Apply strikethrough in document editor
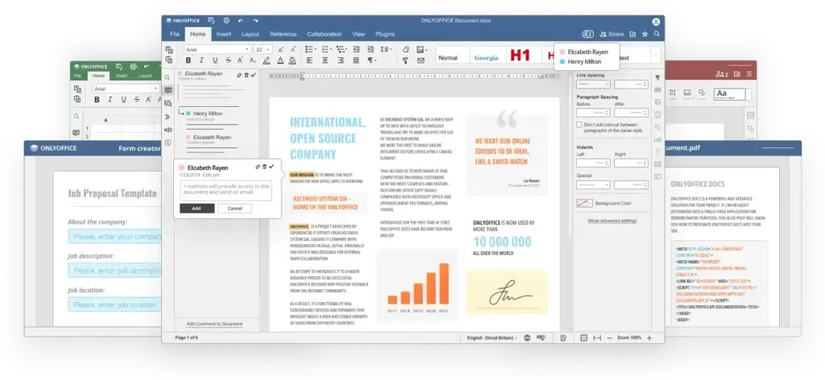 click(x=228, y=60)
